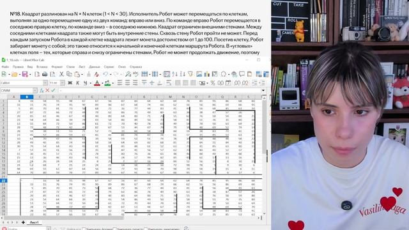Click the Copy icon

pyautogui.click(x=69, y=74)
